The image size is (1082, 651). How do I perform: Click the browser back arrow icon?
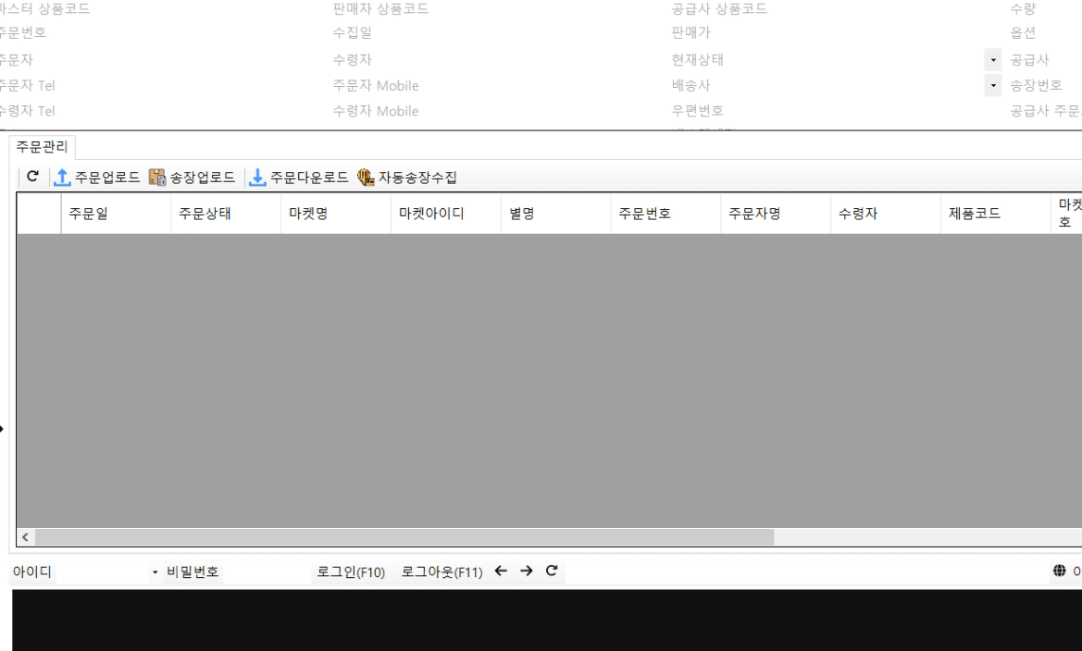501,571
